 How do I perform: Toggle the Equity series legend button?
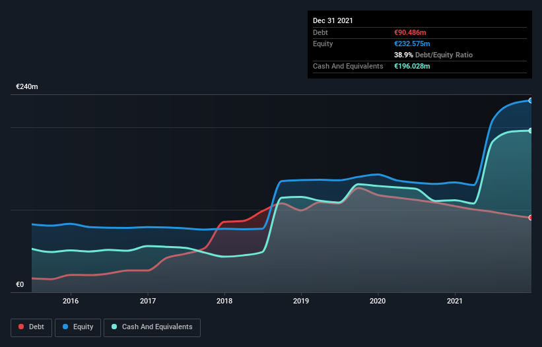[x=78, y=327]
